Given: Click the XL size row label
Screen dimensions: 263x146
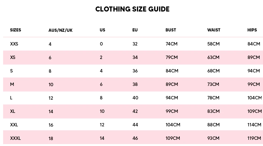Looking at the screenshot, I should pos(13,111).
